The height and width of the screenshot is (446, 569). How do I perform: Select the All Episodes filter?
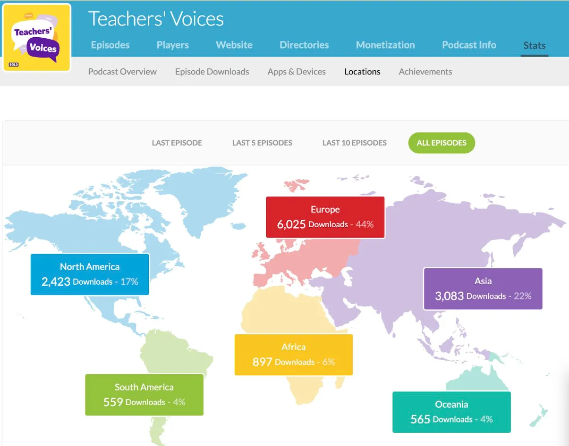click(442, 143)
